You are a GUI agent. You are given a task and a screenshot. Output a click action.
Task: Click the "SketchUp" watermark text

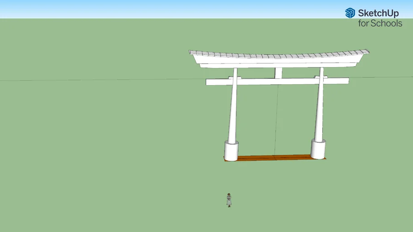(x=378, y=13)
